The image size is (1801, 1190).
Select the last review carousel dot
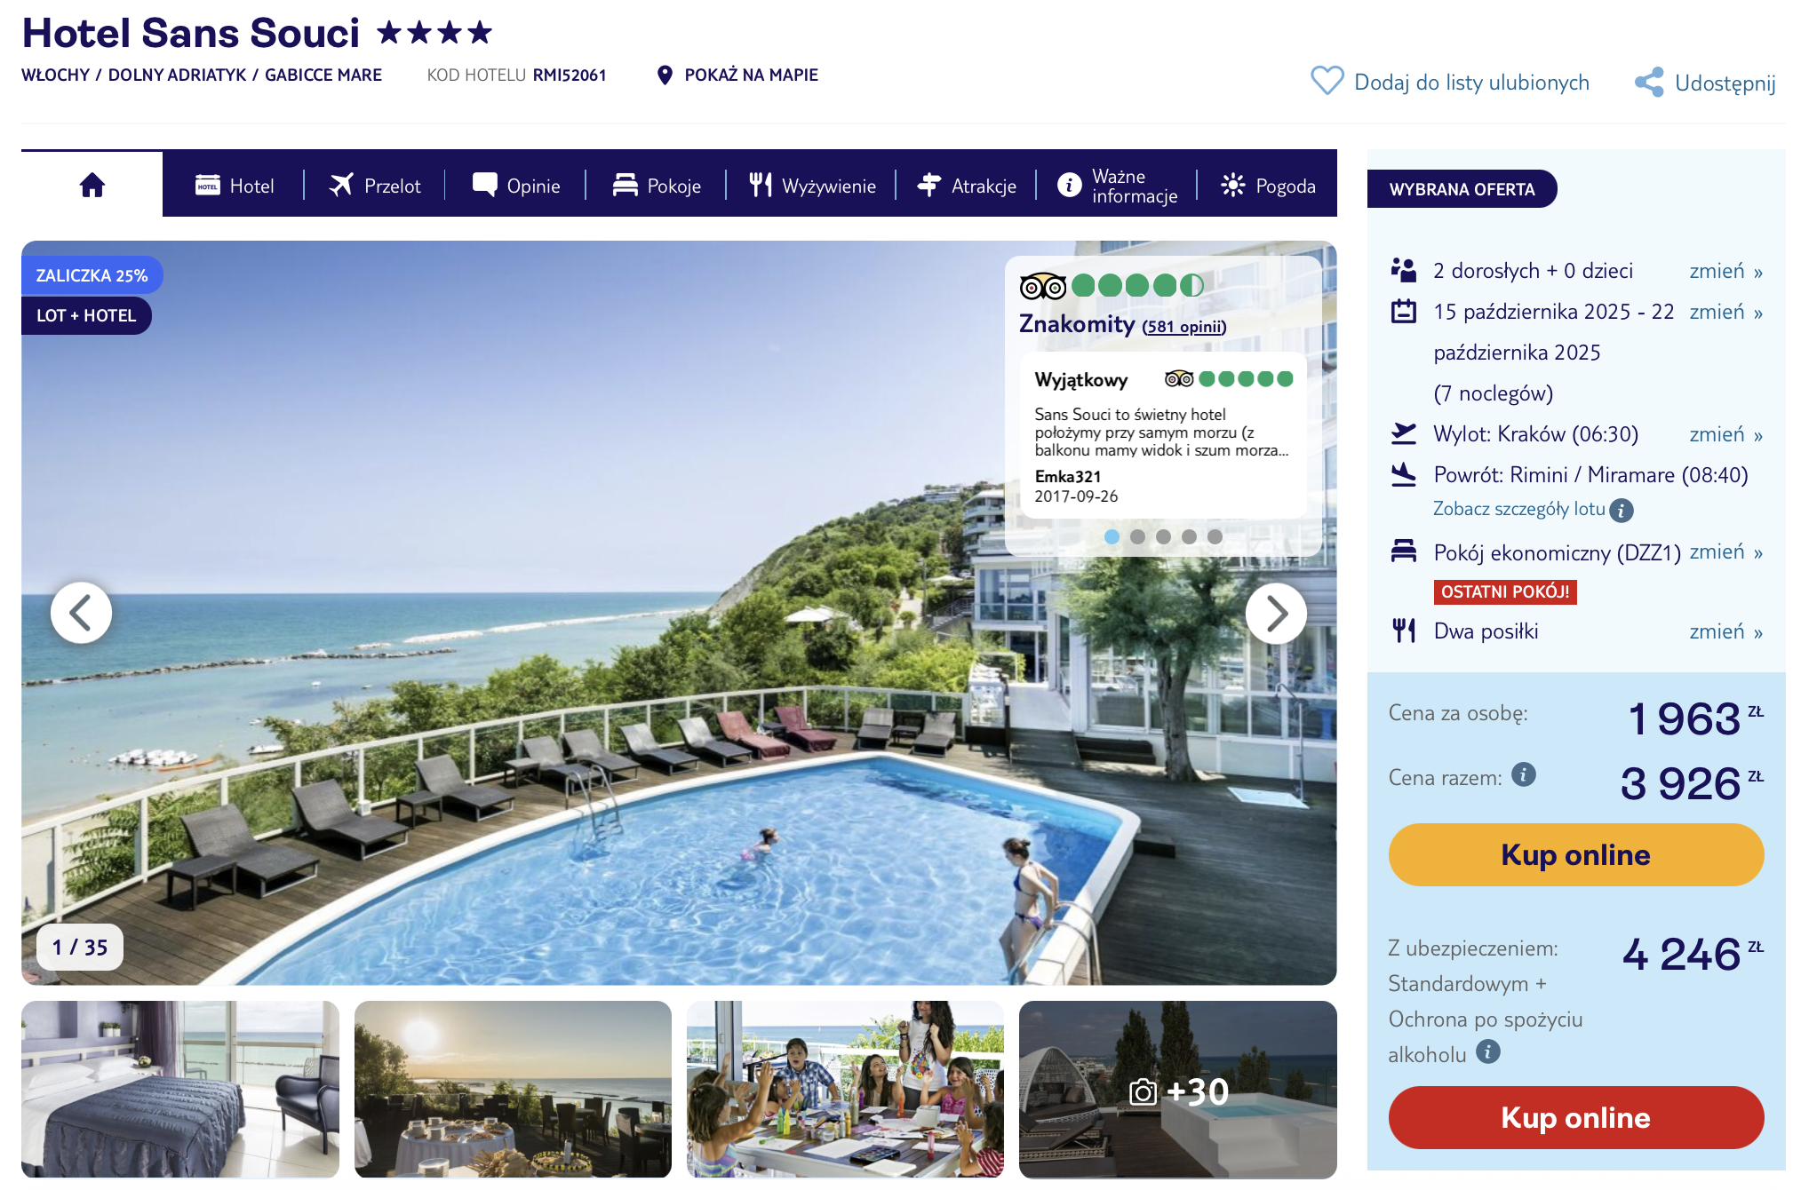pos(1215,536)
